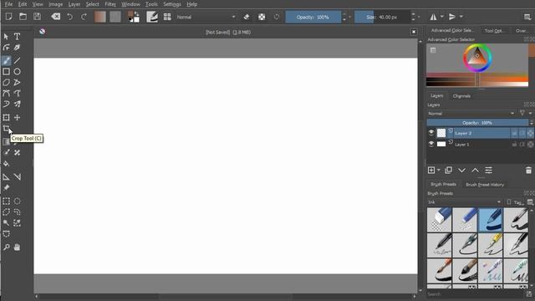Select the Polyline tool
Image resolution: width=535 pixels, height=301 pixels.
tap(17, 83)
